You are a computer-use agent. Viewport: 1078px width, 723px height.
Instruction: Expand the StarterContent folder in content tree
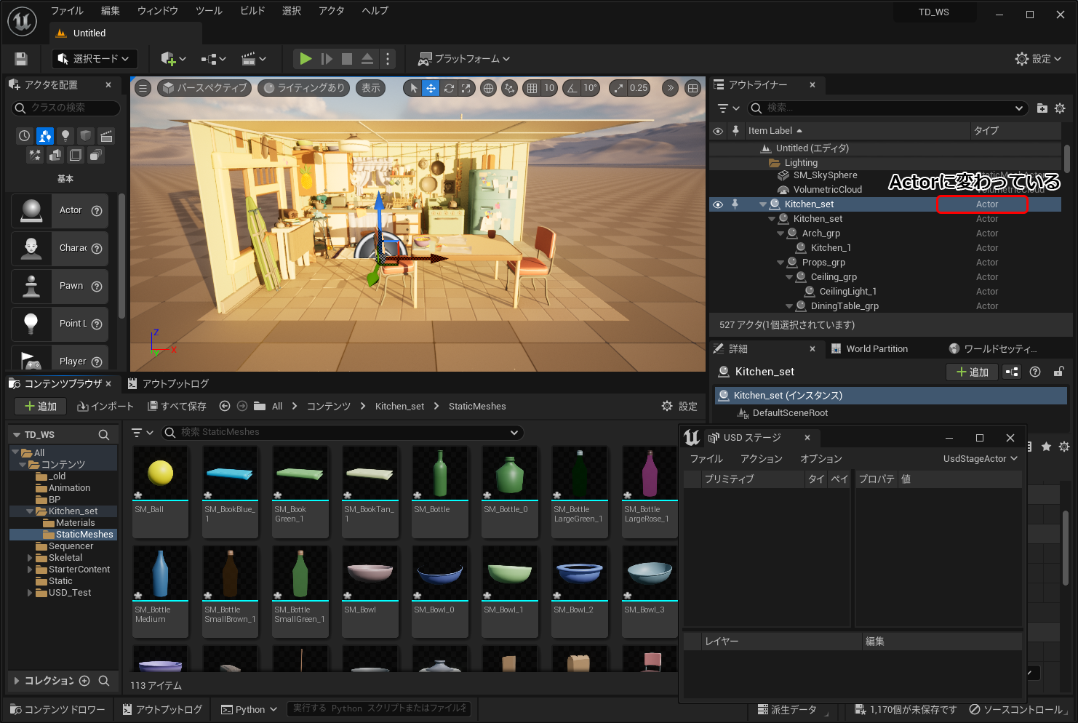tap(30, 570)
